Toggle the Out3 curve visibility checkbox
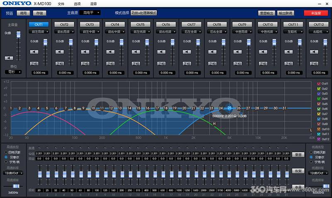The width and height of the screenshot is (332, 198). [x=319, y=93]
